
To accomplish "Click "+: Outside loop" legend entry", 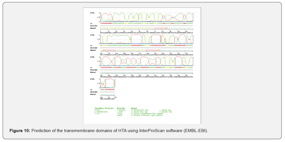I will (x=166, y=112).
